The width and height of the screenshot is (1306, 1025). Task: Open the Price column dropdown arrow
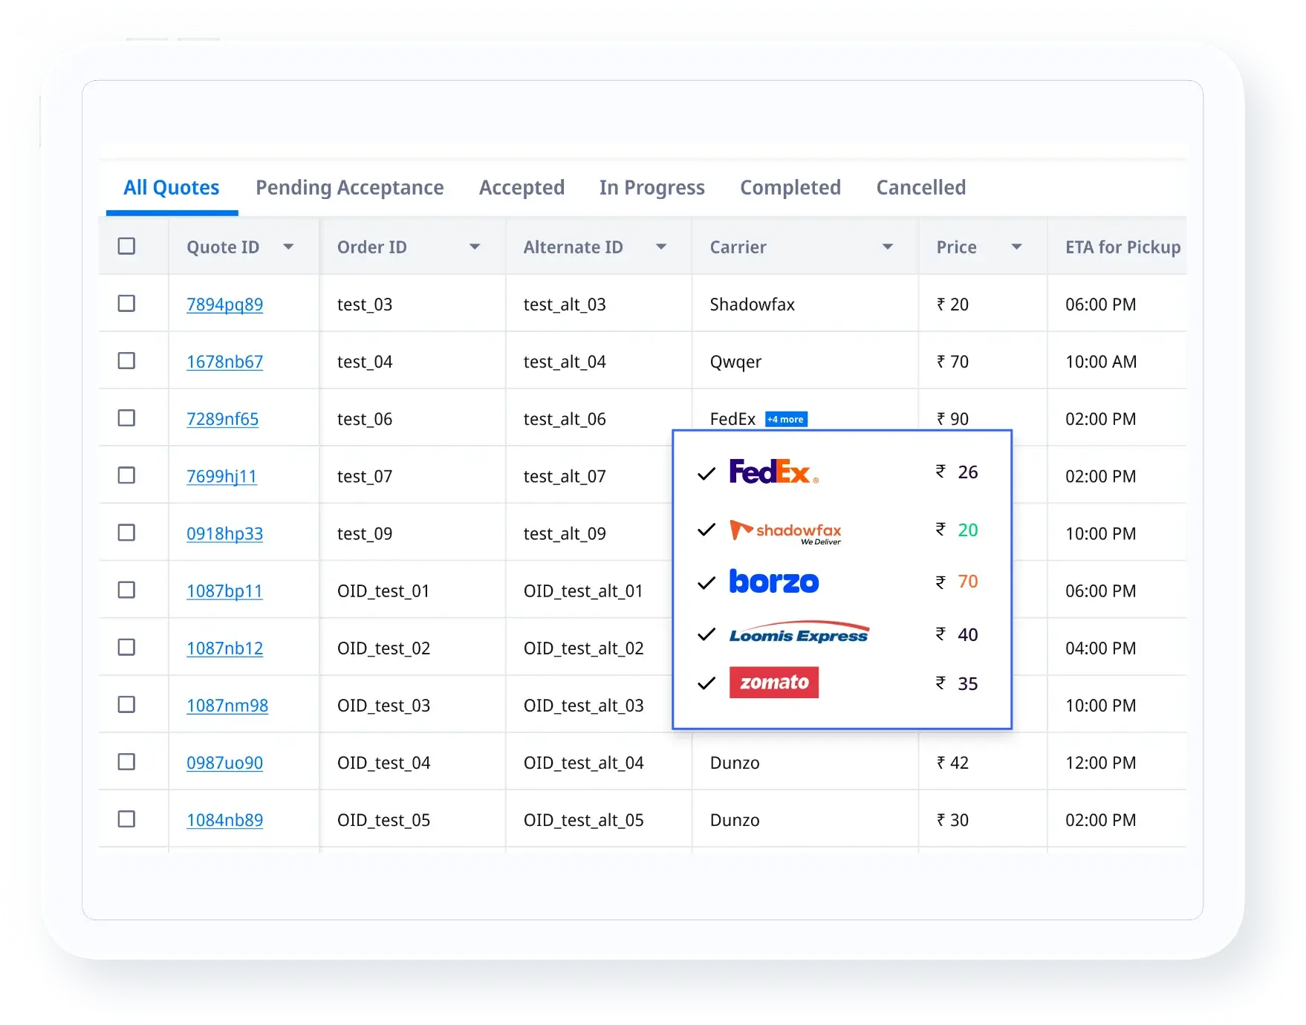pos(1017,247)
